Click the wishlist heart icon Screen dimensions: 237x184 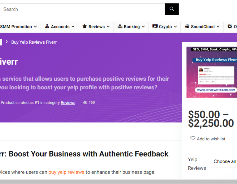click(193, 139)
